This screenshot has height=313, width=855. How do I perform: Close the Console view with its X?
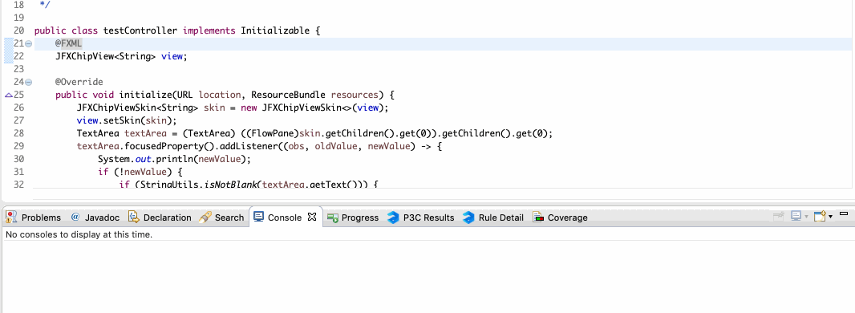[312, 217]
